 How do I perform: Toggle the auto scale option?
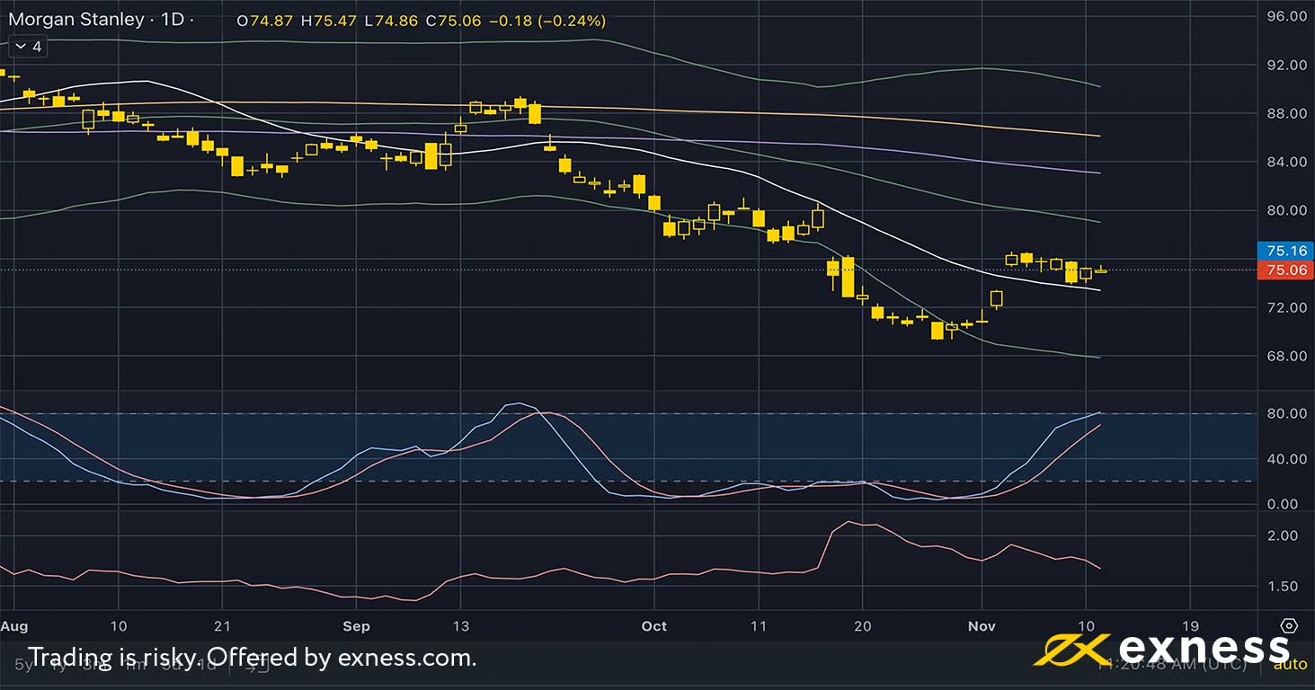(x=1290, y=665)
